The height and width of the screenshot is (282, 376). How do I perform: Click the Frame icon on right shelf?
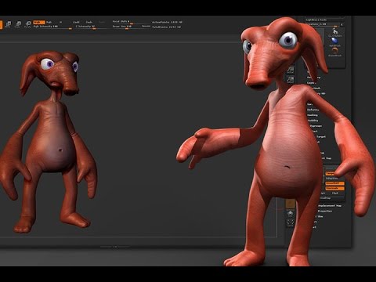pyautogui.click(x=291, y=222)
